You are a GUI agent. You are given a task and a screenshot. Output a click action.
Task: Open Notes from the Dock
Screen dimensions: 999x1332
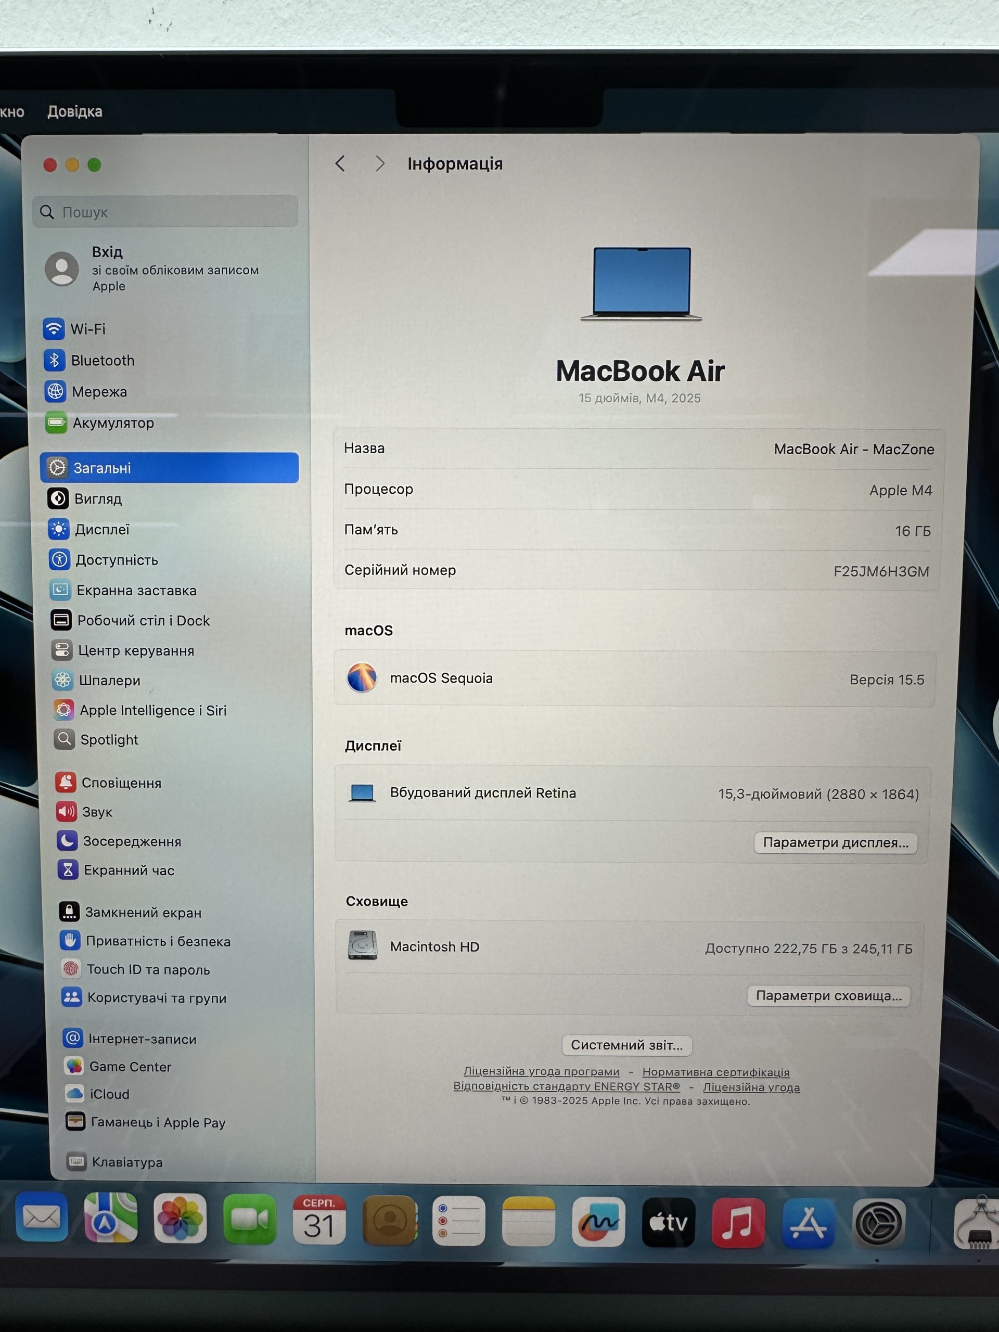529,1222
